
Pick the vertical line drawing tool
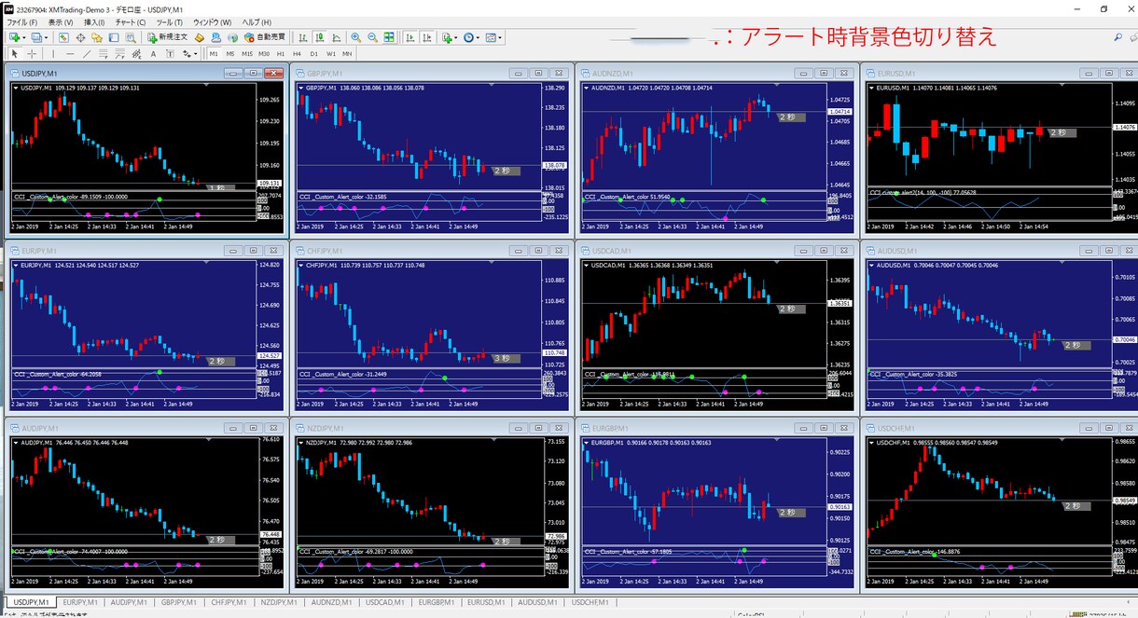coord(53,54)
